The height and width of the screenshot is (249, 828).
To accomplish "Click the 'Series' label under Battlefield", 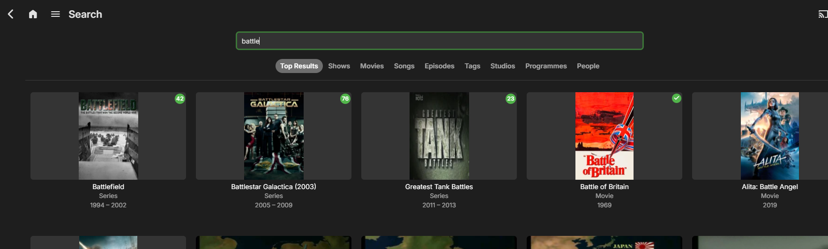I will [x=108, y=196].
